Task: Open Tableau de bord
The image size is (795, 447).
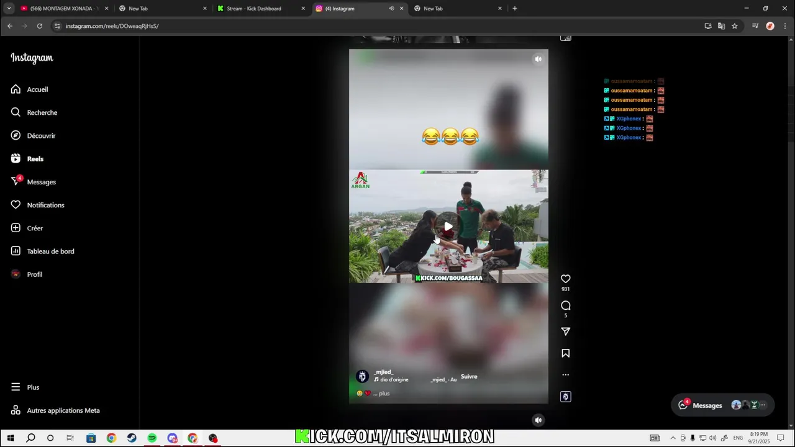Action: [x=50, y=251]
